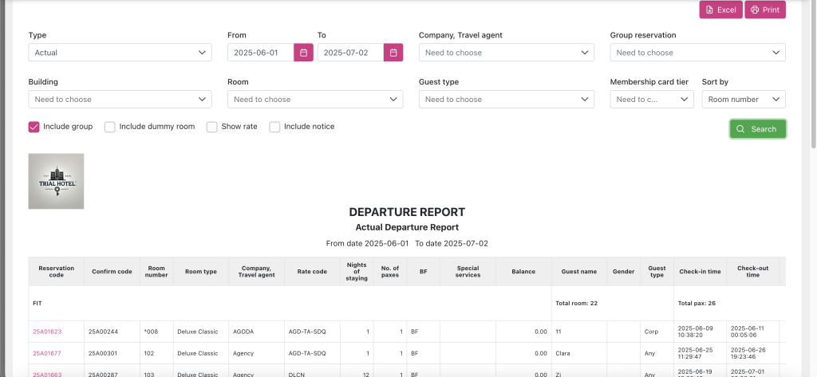Click the Trial Hotel logo image
817x377 pixels.
point(56,181)
